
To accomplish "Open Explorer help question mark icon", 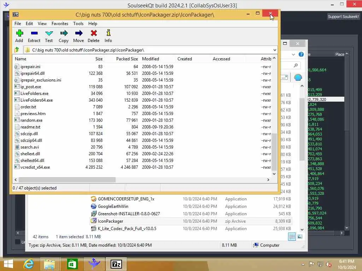I will coord(301,54).
